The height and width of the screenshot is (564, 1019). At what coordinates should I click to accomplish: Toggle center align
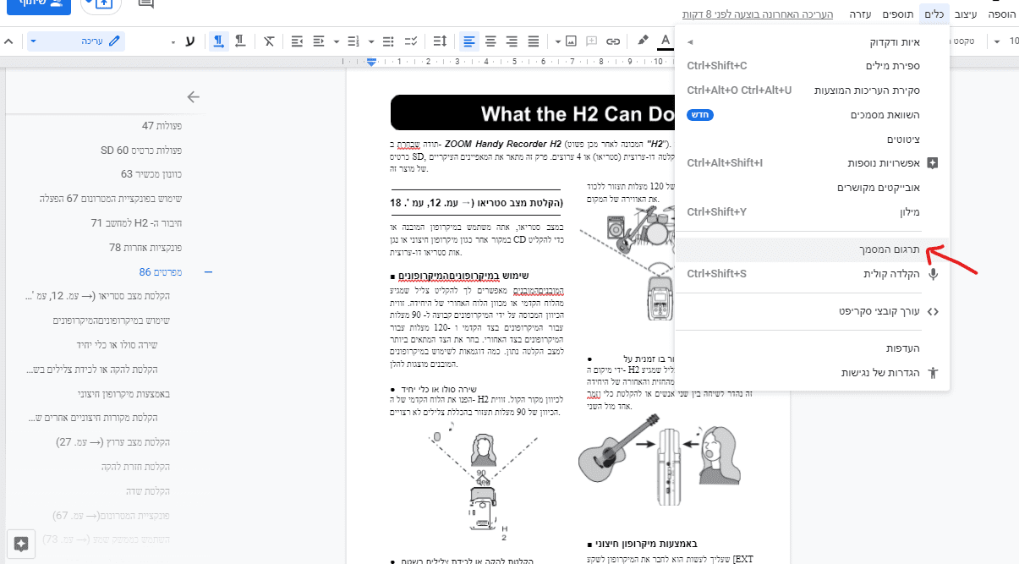point(490,41)
